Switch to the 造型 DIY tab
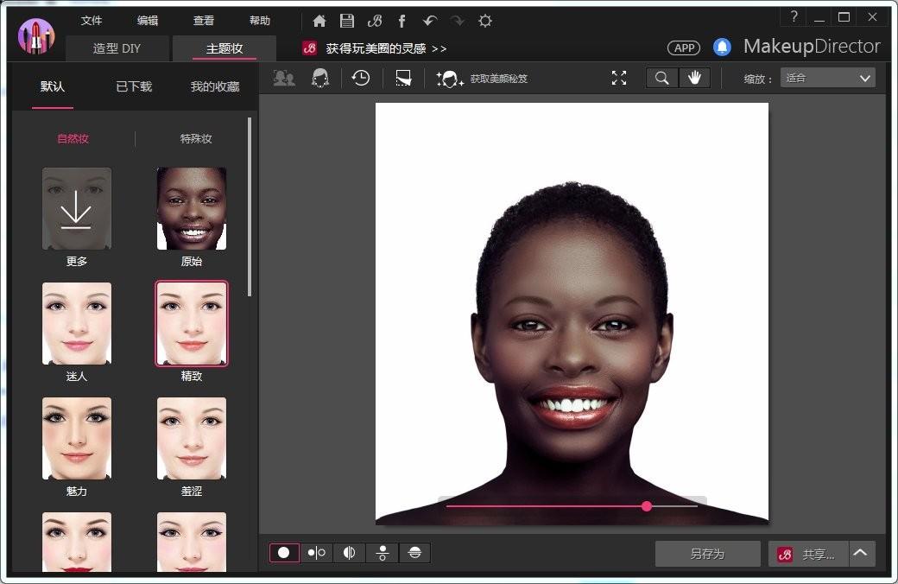Screen dimensions: 898x584 pos(117,48)
